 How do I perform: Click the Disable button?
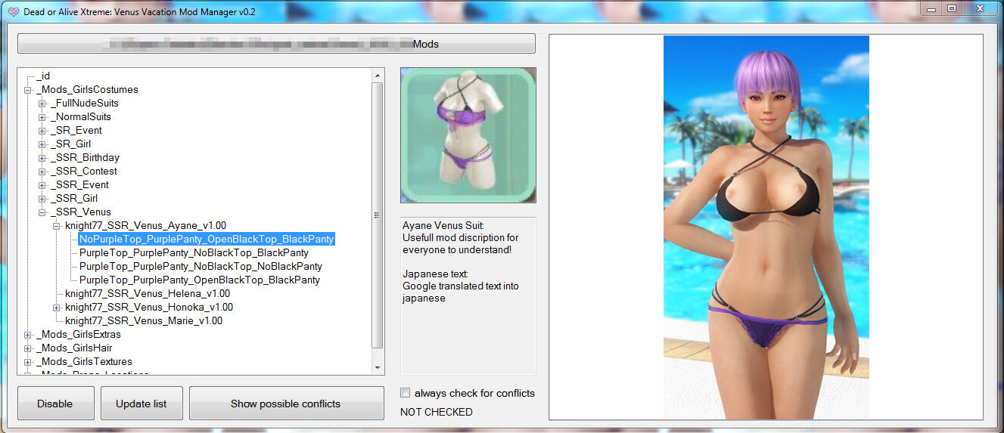(x=55, y=404)
